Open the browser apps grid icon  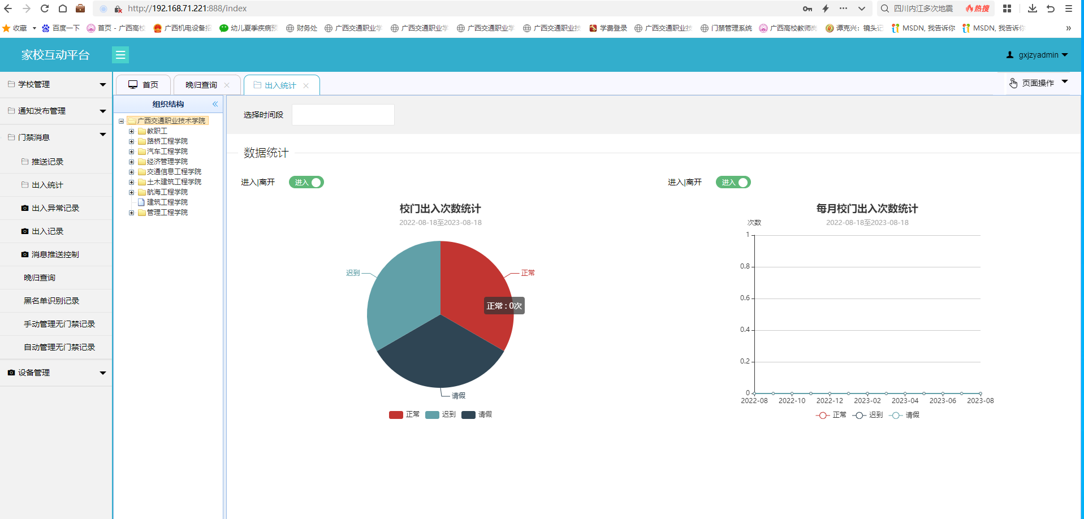pyautogui.click(x=1007, y=8)
